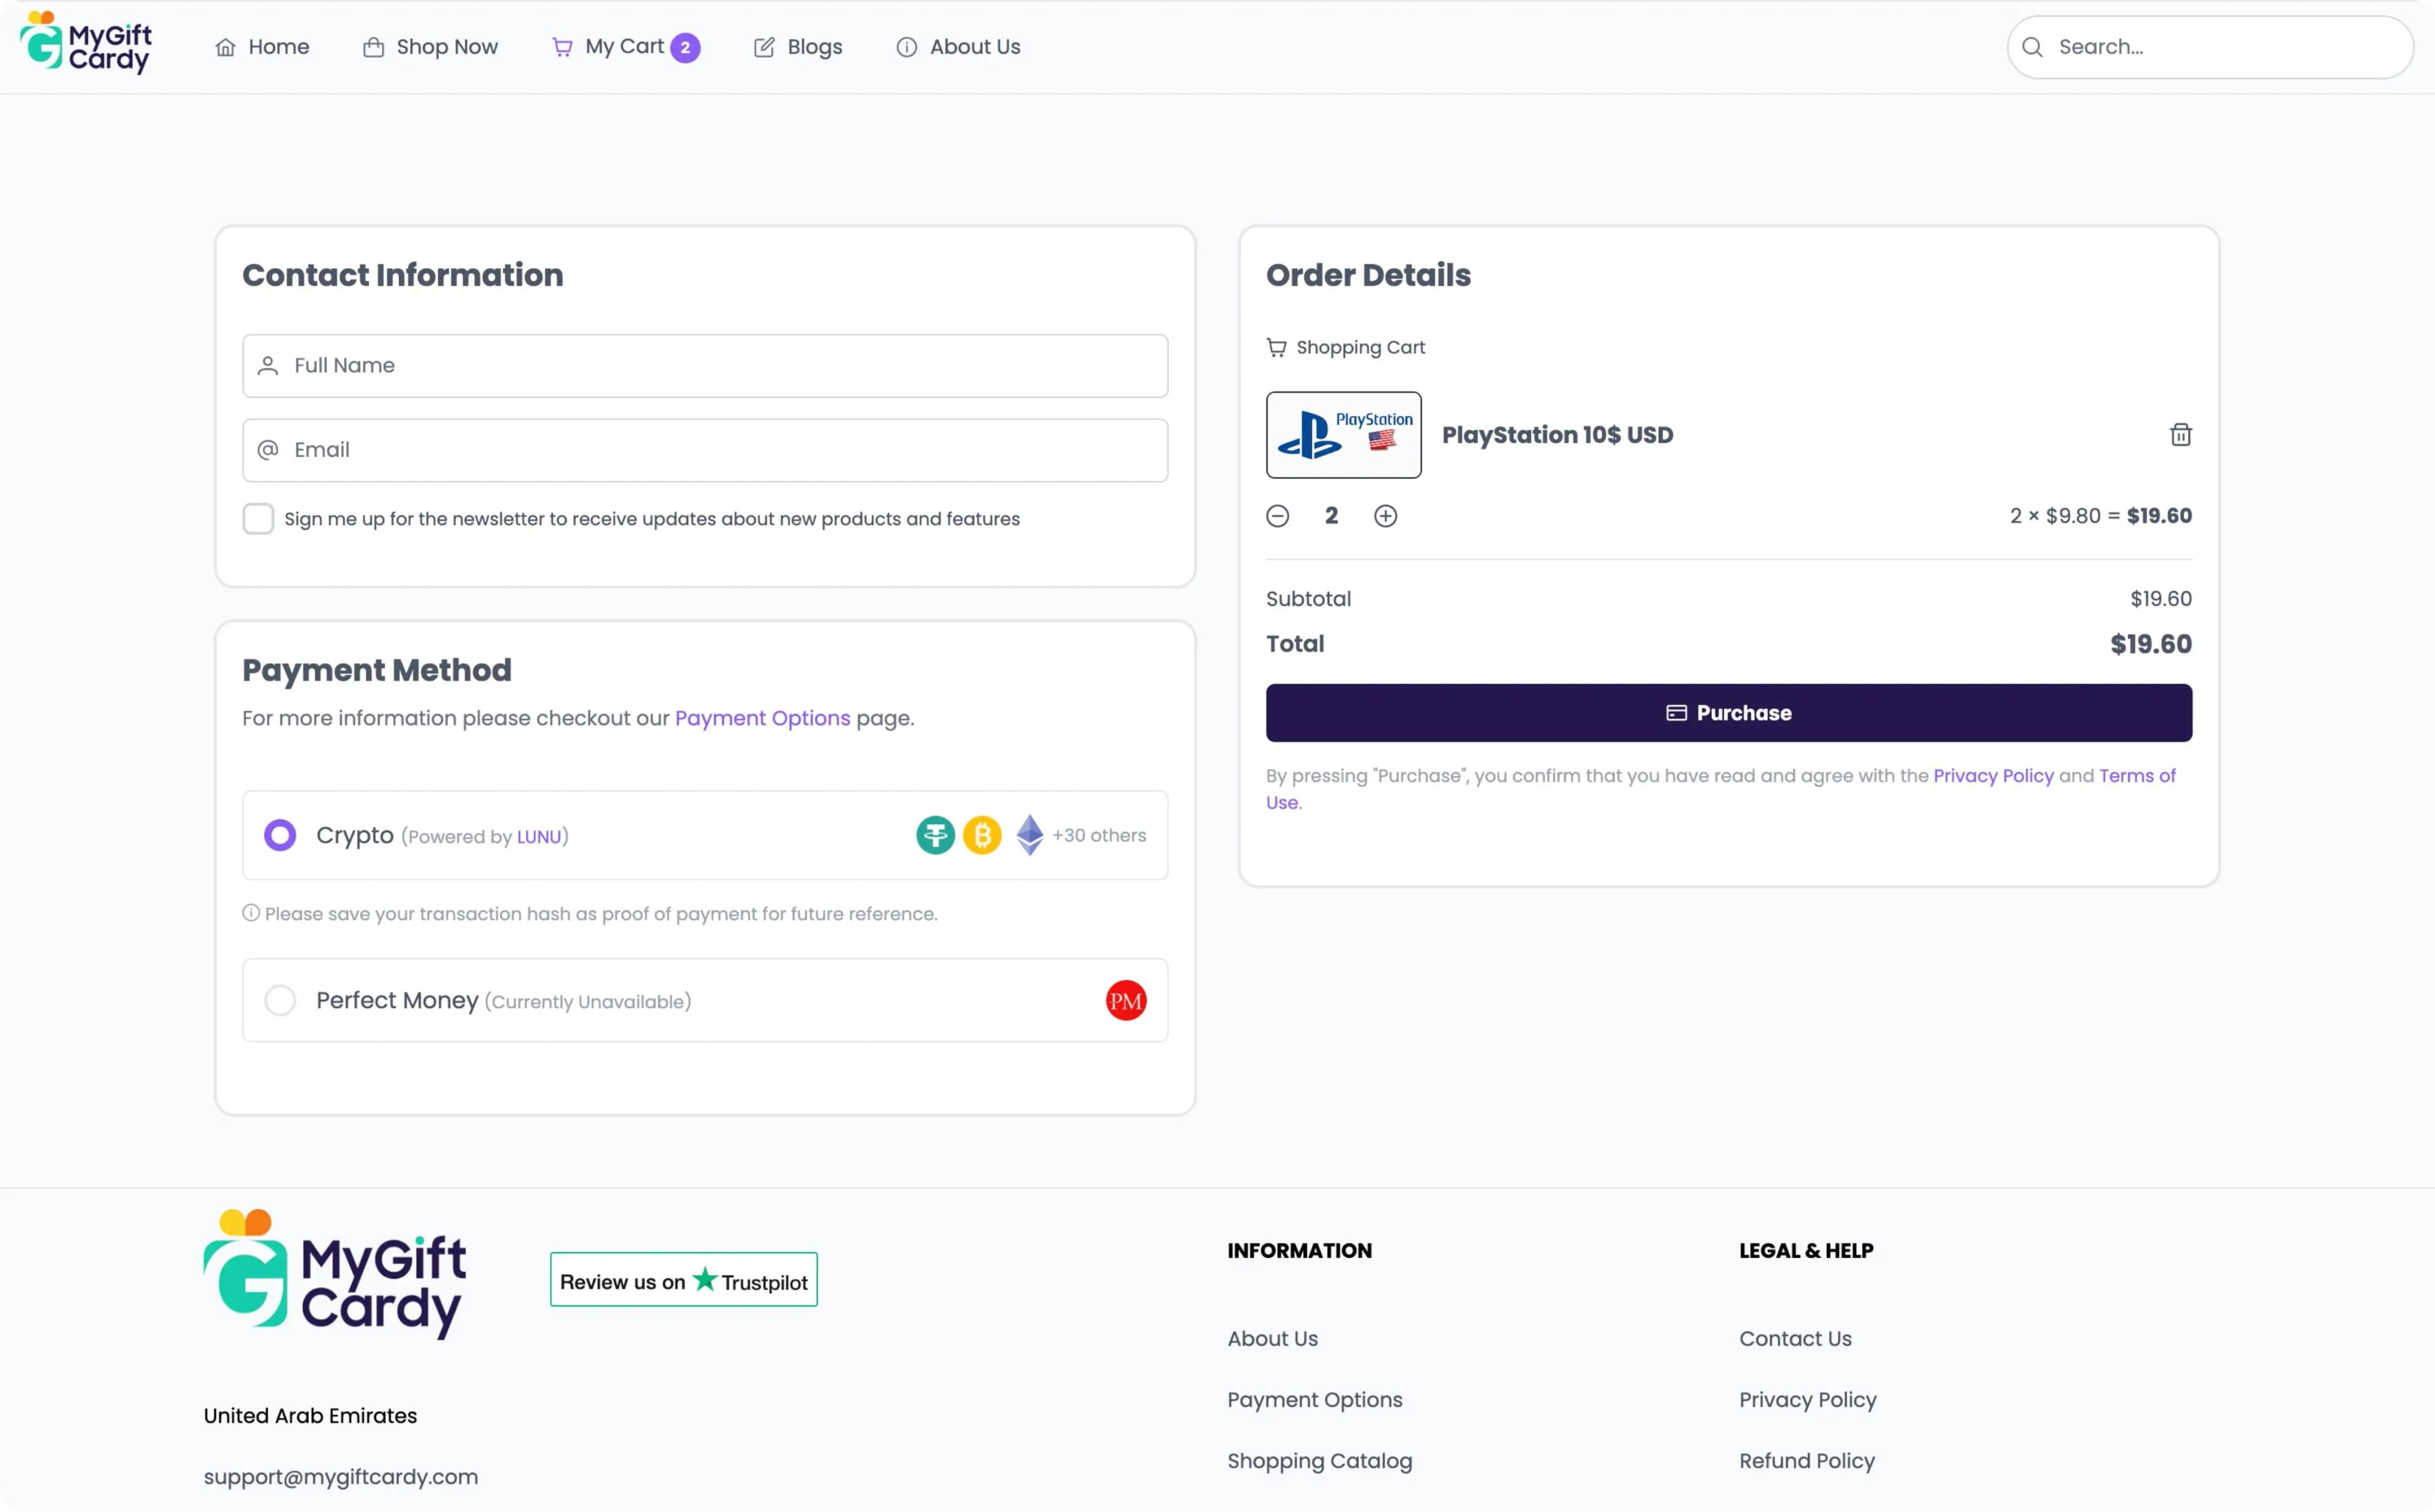Click the Full Name input field
2435x1512 pixels.
[705, 366]
